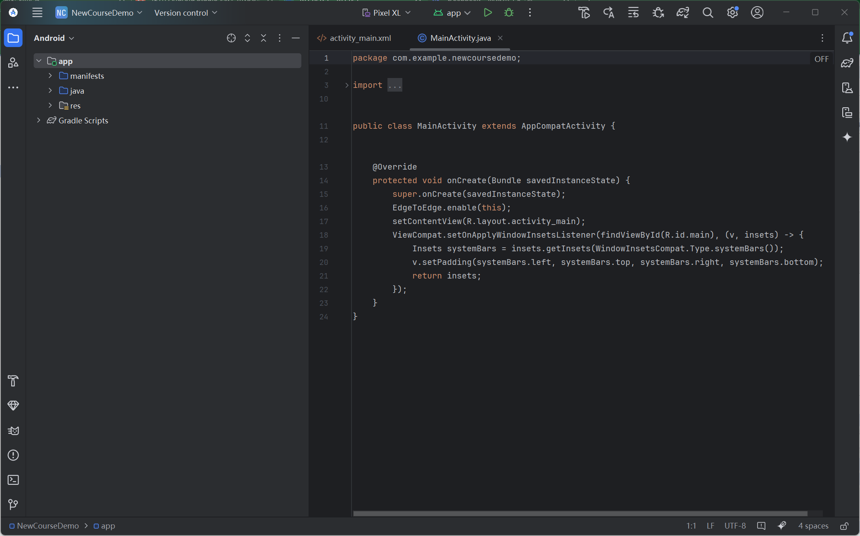Toggle read-only lock in status bar
The image size is (860, 536).
(844, 526)
